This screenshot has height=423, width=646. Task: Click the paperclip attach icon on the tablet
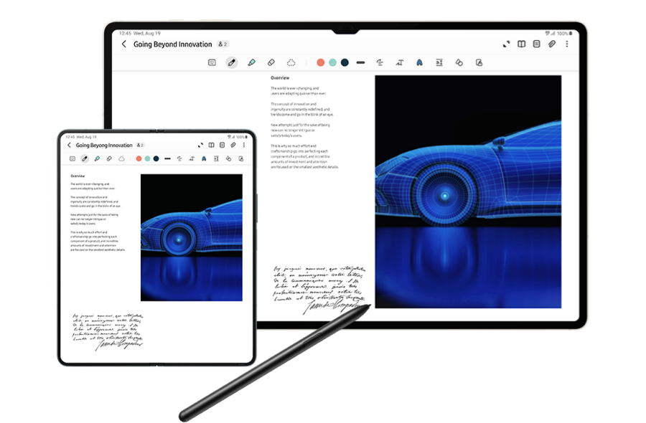pos(551,44)
